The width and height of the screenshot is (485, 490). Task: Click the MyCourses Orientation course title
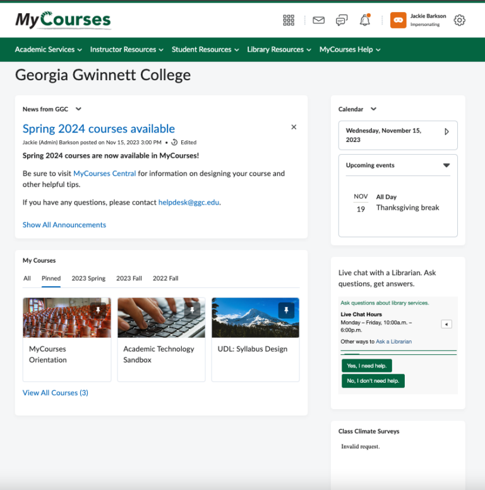(47, 354)
